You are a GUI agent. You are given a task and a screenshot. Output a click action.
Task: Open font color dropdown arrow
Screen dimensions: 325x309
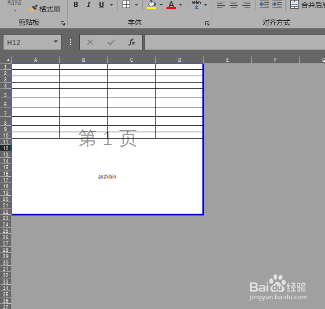[x=181, y=5]
